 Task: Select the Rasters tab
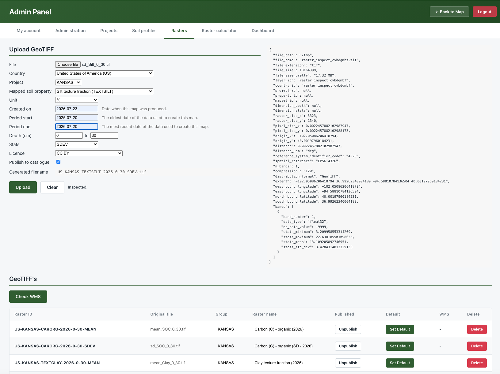click(x=179, y=31)
